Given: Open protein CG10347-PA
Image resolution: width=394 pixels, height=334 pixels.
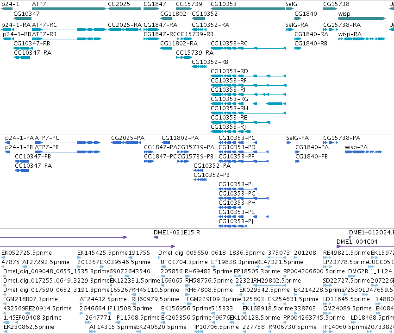Looking at the screenshot, I should tap(33, 166).
